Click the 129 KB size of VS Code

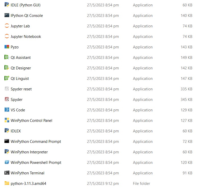[187, 110]
